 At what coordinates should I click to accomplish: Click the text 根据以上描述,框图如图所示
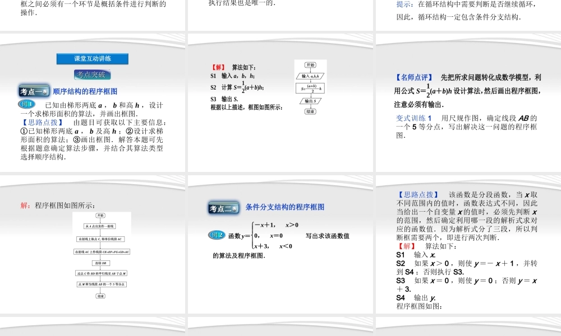click(x=246, y=107)
